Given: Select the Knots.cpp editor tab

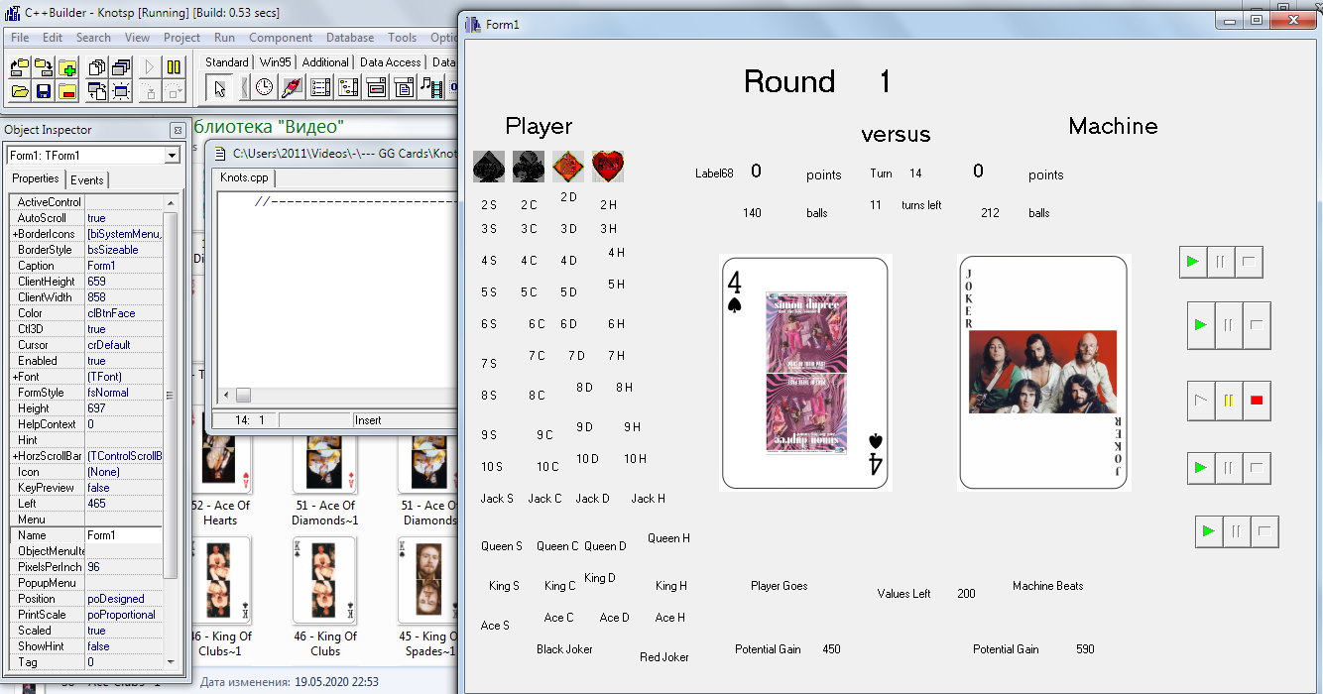Looking at the screenshot, I should click(244, 178).
